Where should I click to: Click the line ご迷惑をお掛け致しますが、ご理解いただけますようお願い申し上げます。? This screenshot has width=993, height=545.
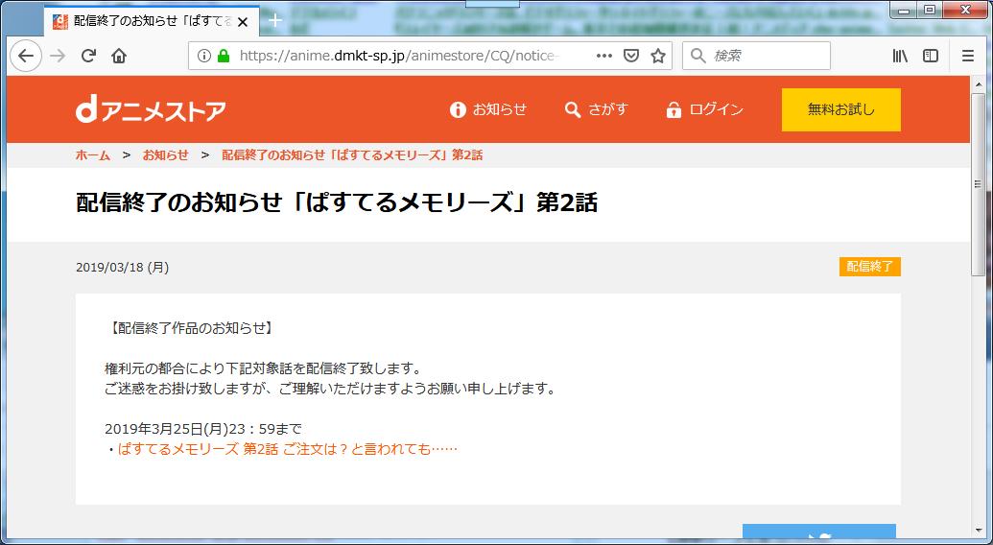[331, 389]
